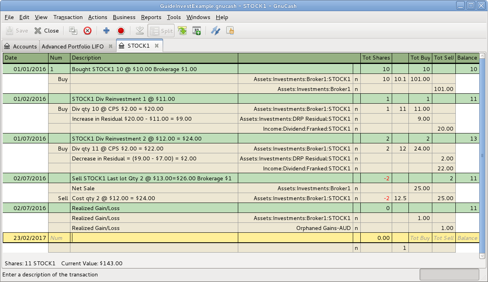Click the Duplicate transaction icon
488x282 pixels.
coord(73,31)
